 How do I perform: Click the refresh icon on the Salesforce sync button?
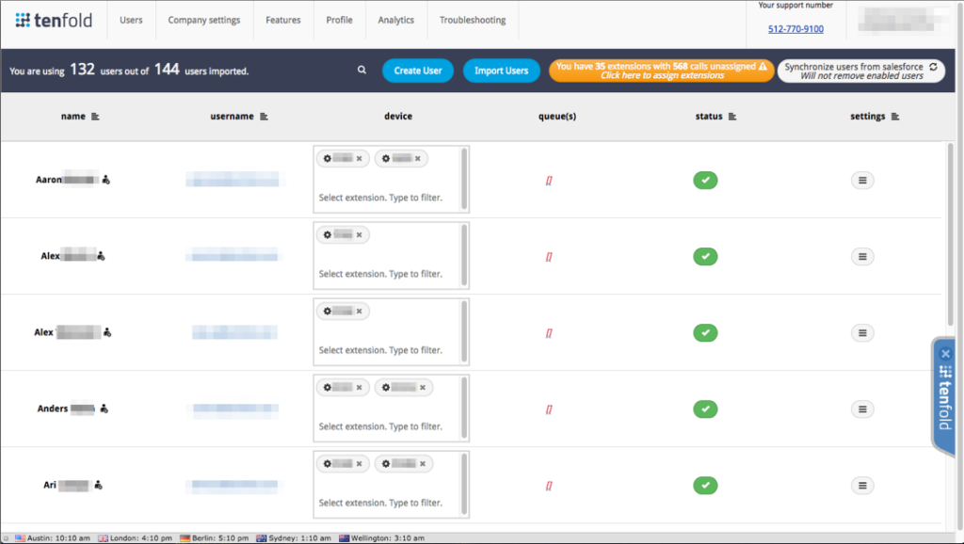[x=934, y=65]
